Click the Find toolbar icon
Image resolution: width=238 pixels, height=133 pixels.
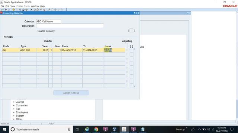(6, 10)
